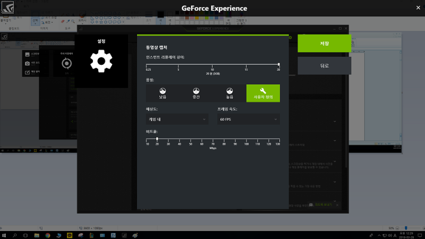Open the taskbar search magnifier

pyautogui.click(x=15, y=235)
